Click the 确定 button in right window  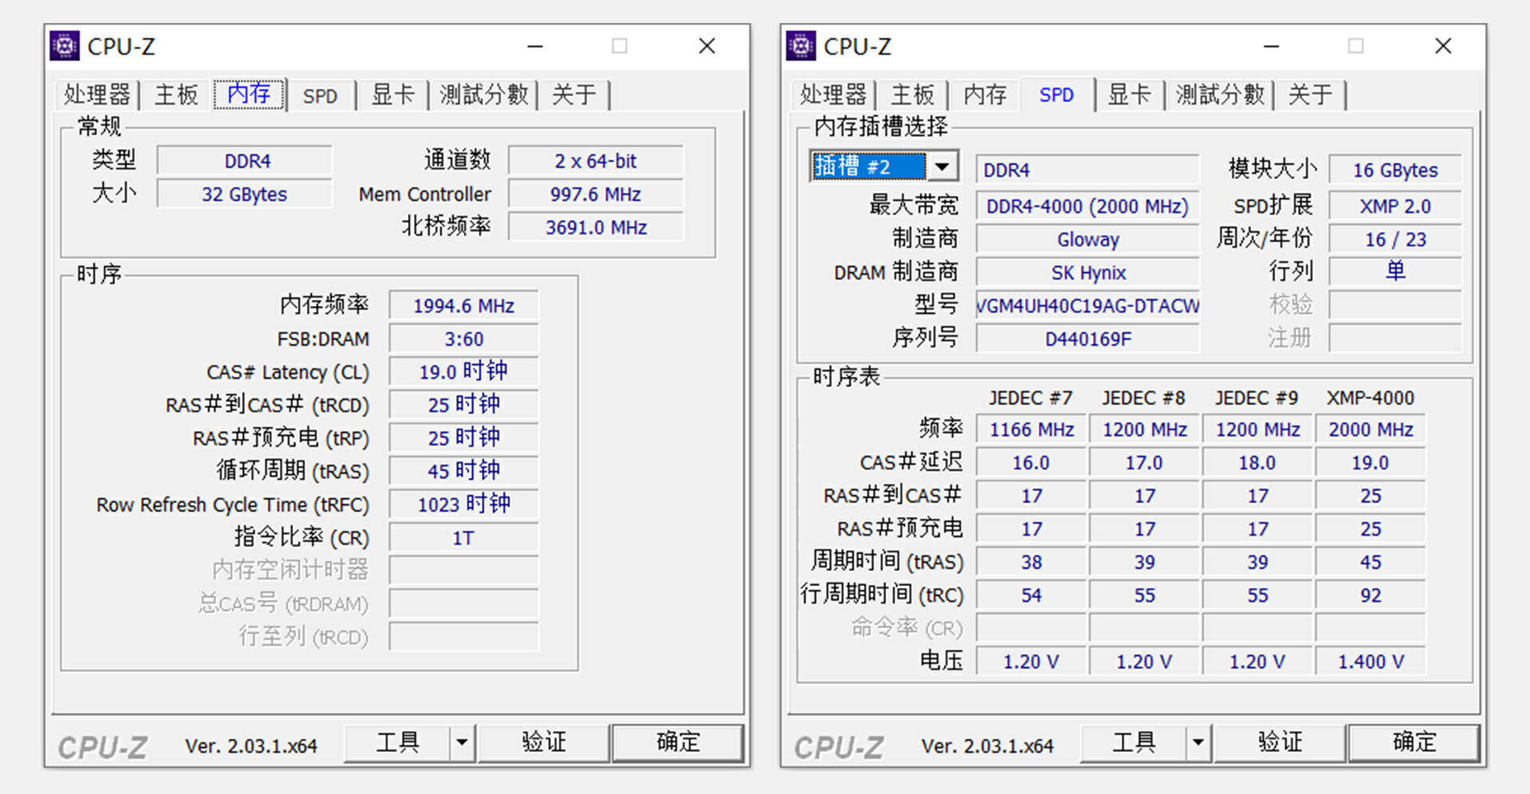point(1414,742)
